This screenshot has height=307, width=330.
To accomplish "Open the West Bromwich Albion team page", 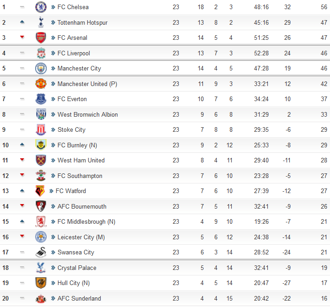I will click(x=88, y=114).
